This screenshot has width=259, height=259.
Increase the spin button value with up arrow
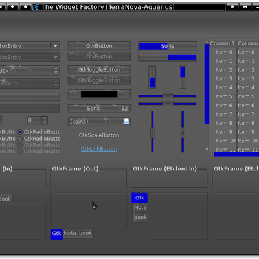(x=45, y=118)
